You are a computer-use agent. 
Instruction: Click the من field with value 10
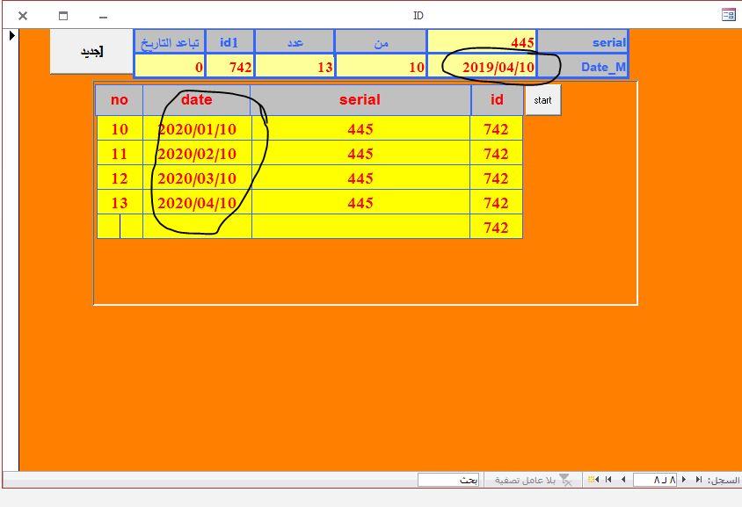point(381,67)
